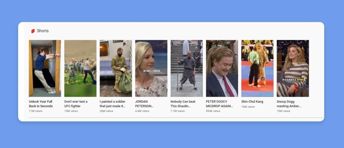Open the Peter Doocy short thumbnail
This screenshot has width=344, height=148.
click(222, 68)
